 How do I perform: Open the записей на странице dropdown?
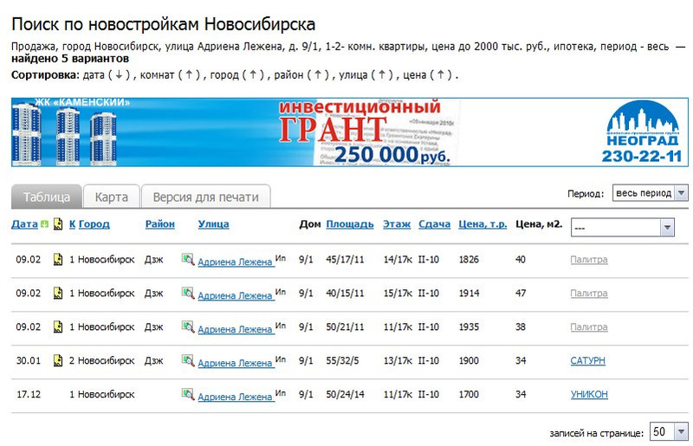click(x=669, y=431)
